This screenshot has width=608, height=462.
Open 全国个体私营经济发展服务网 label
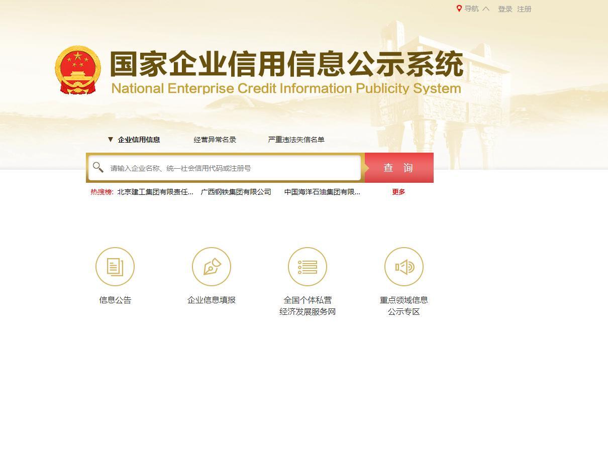point(308,306)
